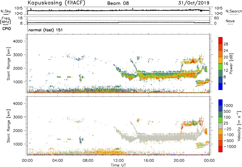Click the 'Kapuskasing (fitACF)' title text

coord(56,3)
